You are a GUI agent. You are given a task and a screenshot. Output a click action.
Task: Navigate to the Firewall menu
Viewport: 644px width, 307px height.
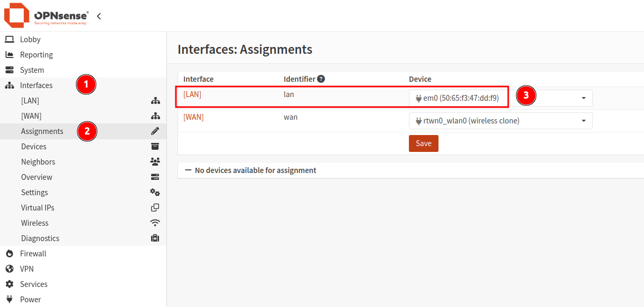(32, 253)
